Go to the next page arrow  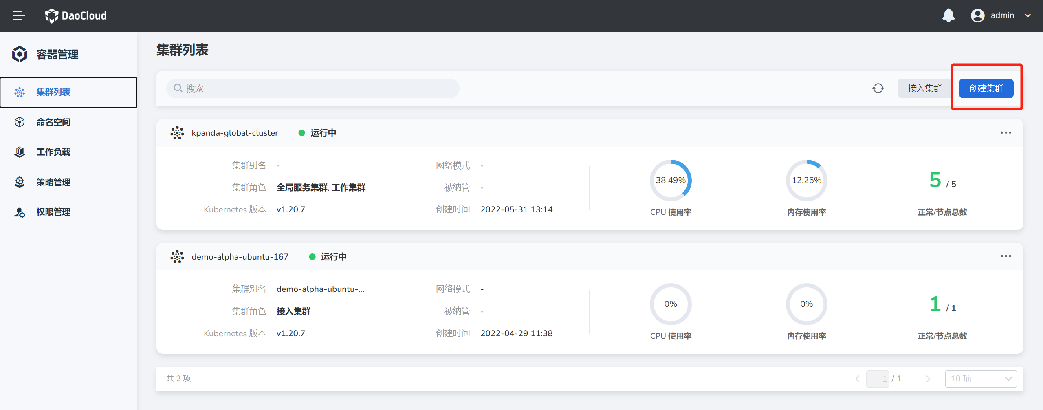pos(928,379)
